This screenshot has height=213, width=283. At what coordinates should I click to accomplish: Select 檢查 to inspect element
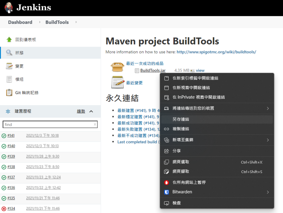(x=217, y=203)
